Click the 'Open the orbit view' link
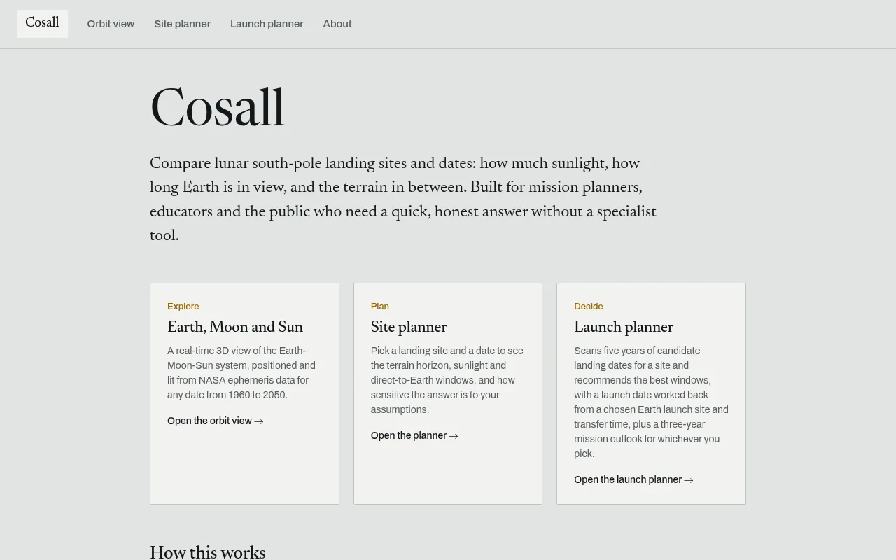 (x=216, y=421)
